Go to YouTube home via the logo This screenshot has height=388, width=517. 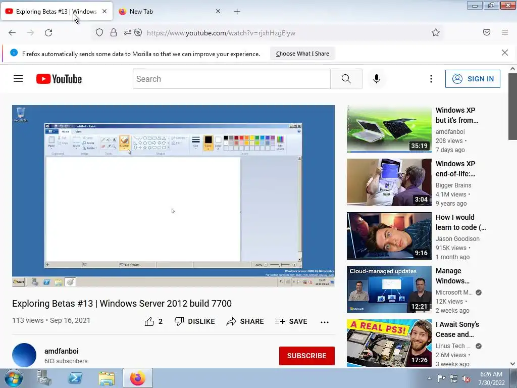click(59, 79)
